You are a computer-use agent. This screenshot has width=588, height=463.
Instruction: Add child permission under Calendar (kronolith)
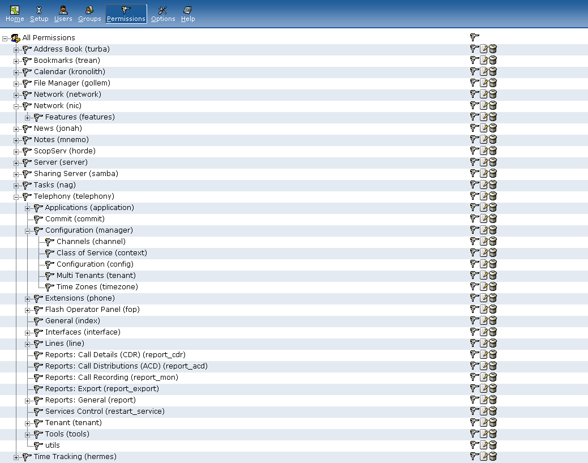tap(474, 71)
